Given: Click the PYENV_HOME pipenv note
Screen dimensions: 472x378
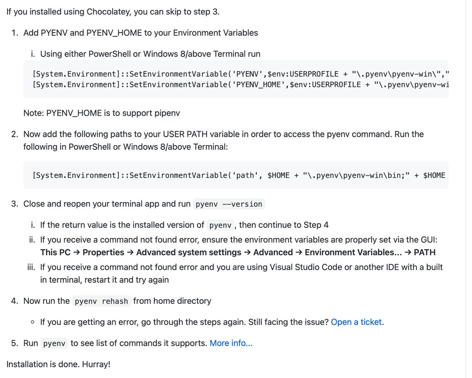Looking at the screenshot, I should pyautogui.click(x=101, y=113).
